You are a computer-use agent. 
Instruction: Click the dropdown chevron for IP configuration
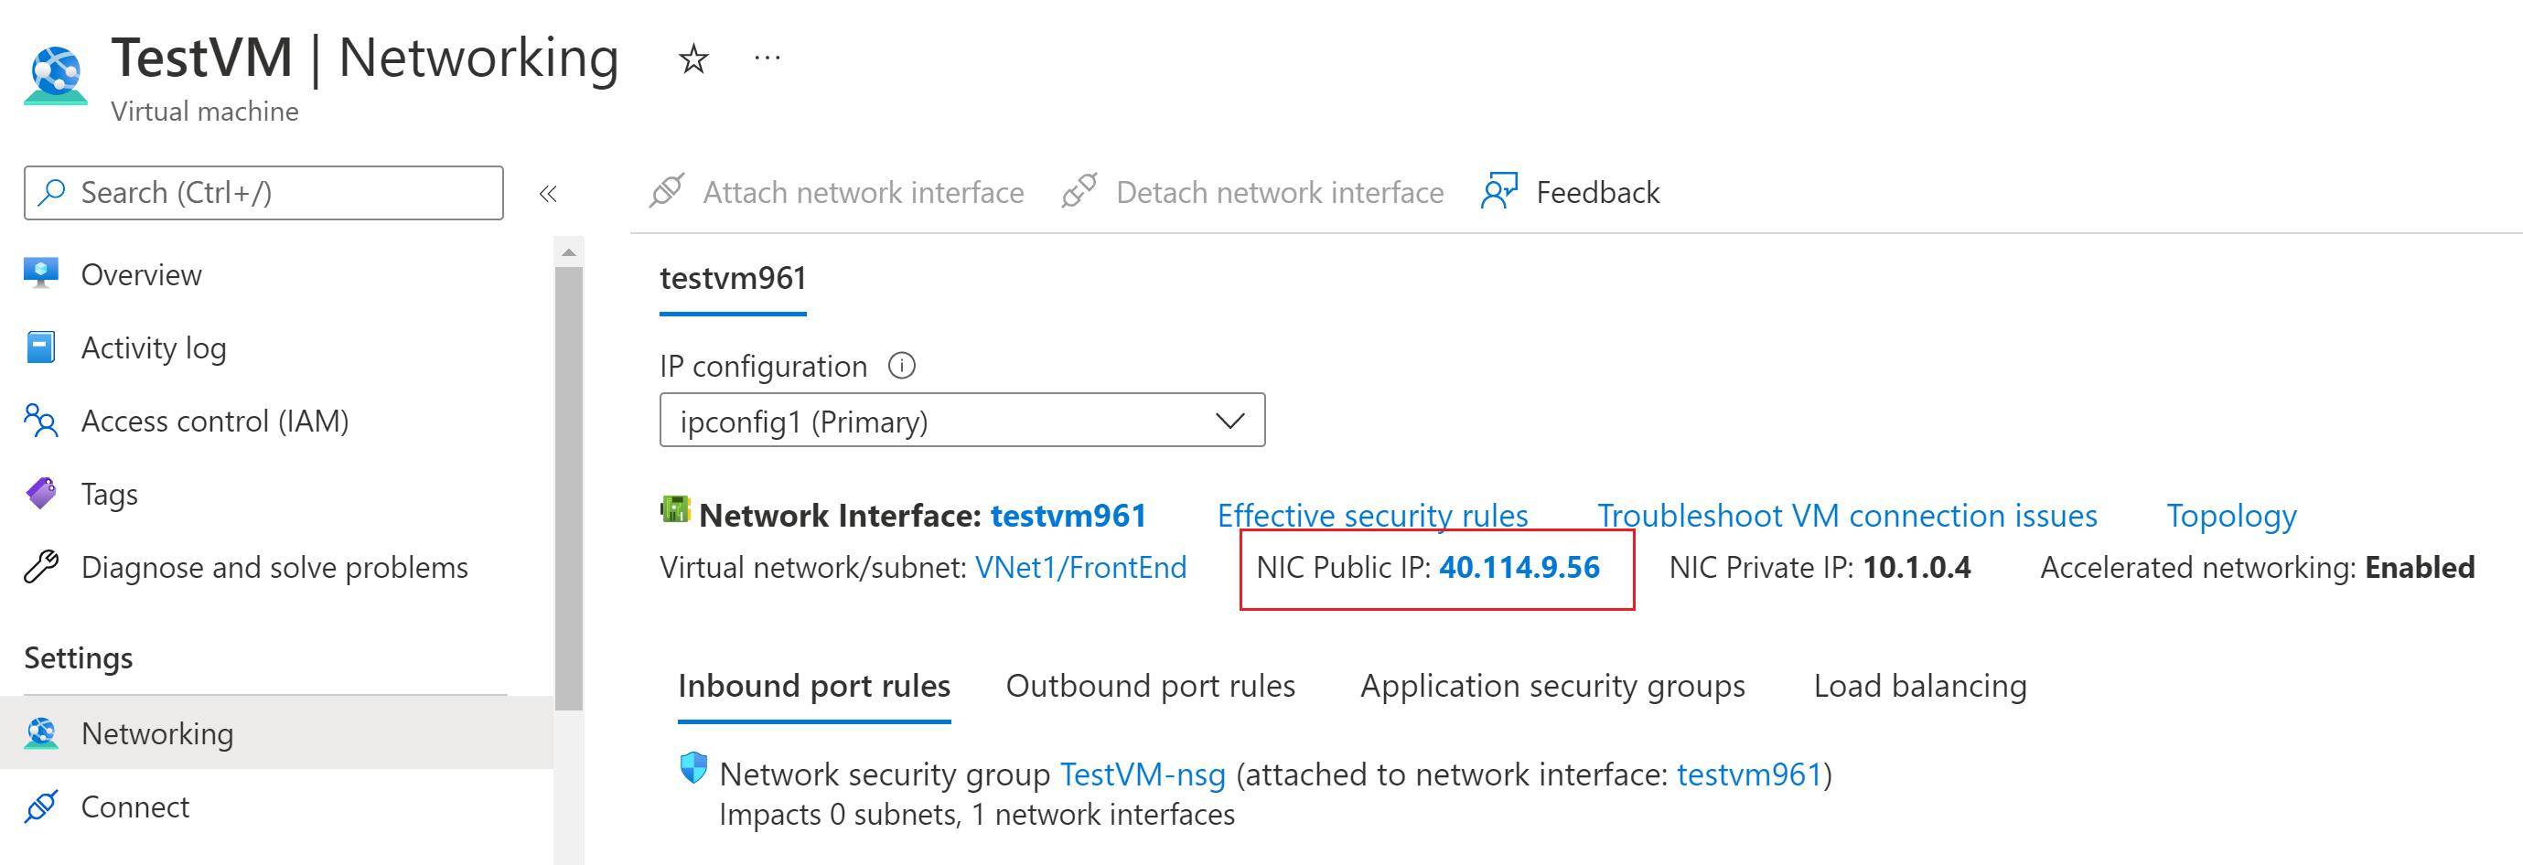(x=1229, y=421)
